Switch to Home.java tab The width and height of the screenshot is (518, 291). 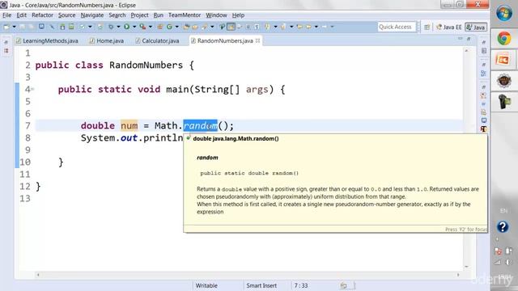point(107,41)
